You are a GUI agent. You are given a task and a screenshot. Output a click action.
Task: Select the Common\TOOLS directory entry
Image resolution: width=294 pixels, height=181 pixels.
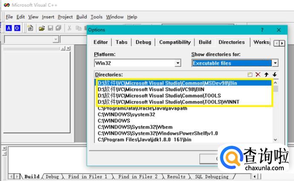pos(184,96)
